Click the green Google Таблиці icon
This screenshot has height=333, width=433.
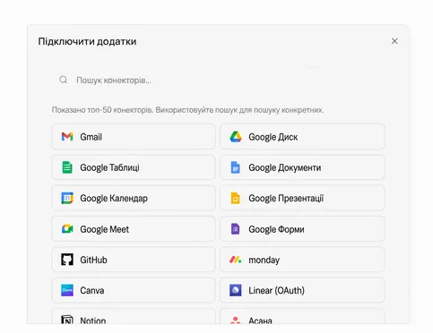coord(67,167)
